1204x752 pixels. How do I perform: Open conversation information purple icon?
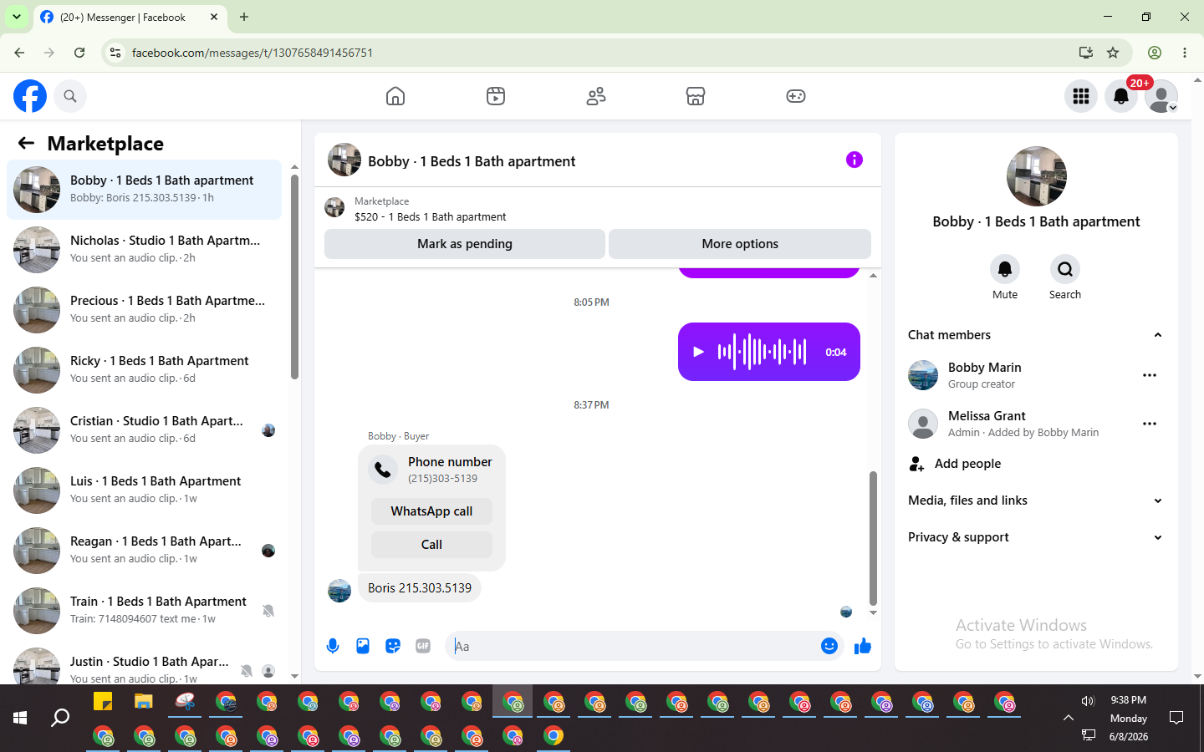[854, 160]
